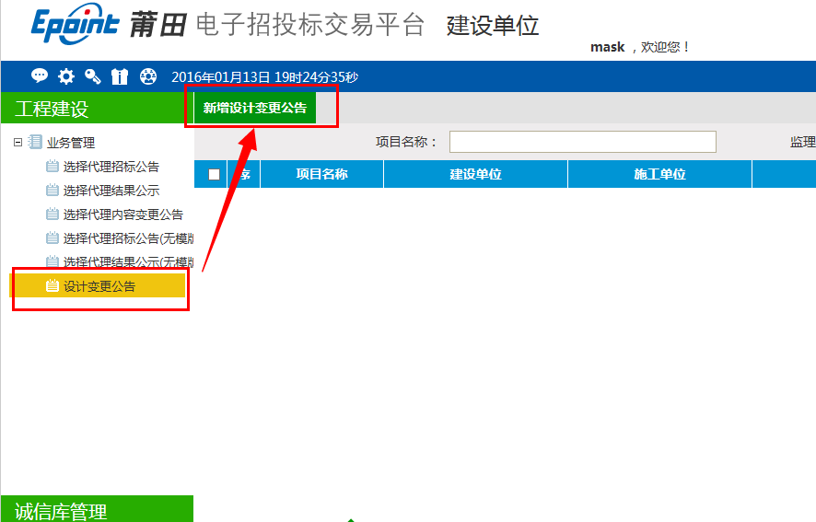This screenshot has height=522, width=816.
Task: Click the 建设单位 role title
Action: tap(493, 26)
